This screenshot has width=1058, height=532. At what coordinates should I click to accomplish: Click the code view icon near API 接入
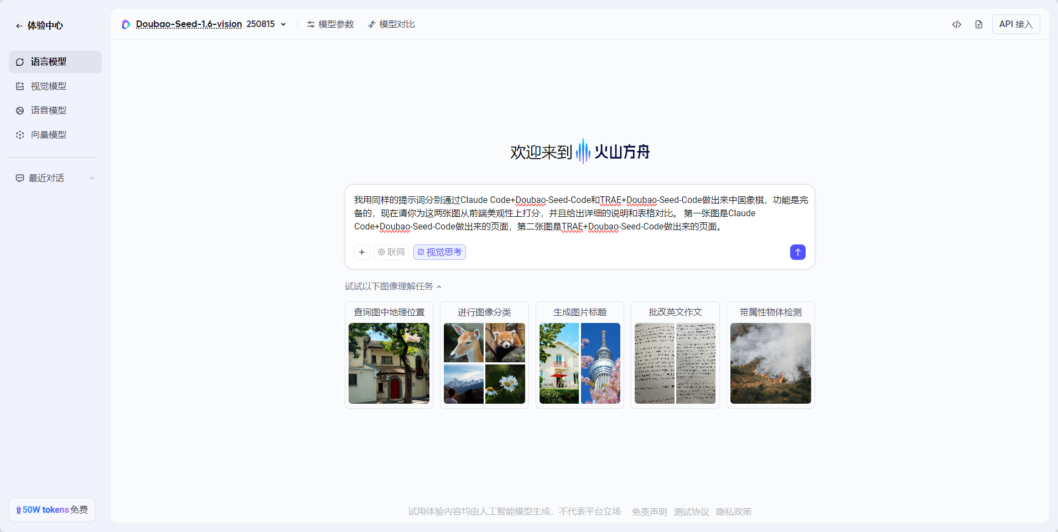point(957,24)
